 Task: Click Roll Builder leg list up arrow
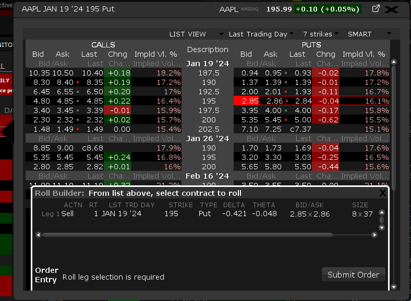[x=382, y=212]
